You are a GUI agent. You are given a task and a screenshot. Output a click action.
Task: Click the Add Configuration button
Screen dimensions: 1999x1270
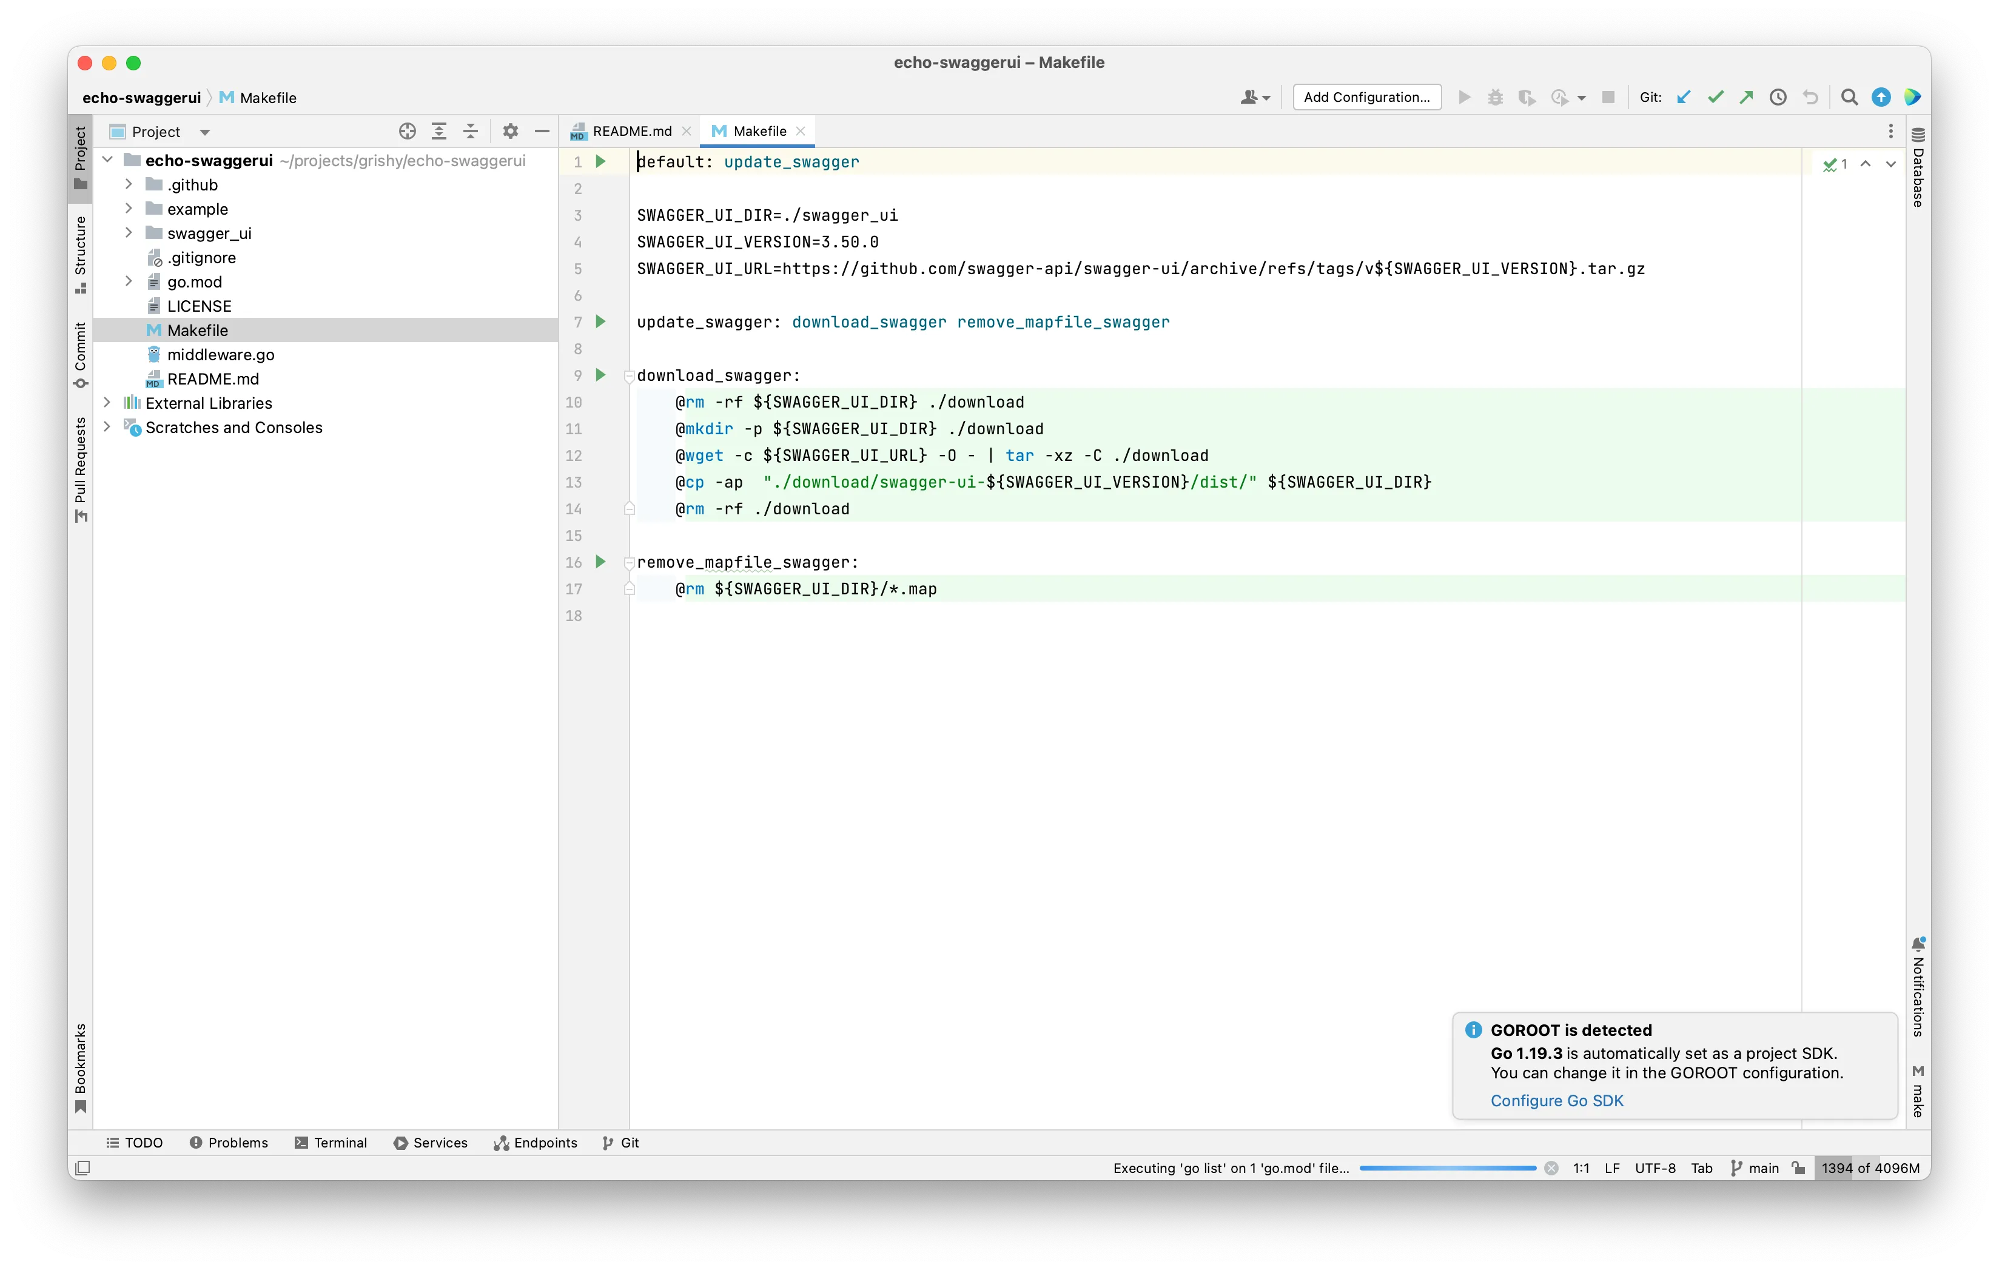point(1366,97)
